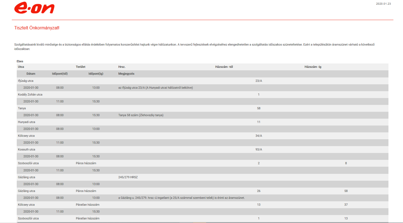The image size is (403, 223).
Task: Click the Utca column header
Action: (21, 67)
